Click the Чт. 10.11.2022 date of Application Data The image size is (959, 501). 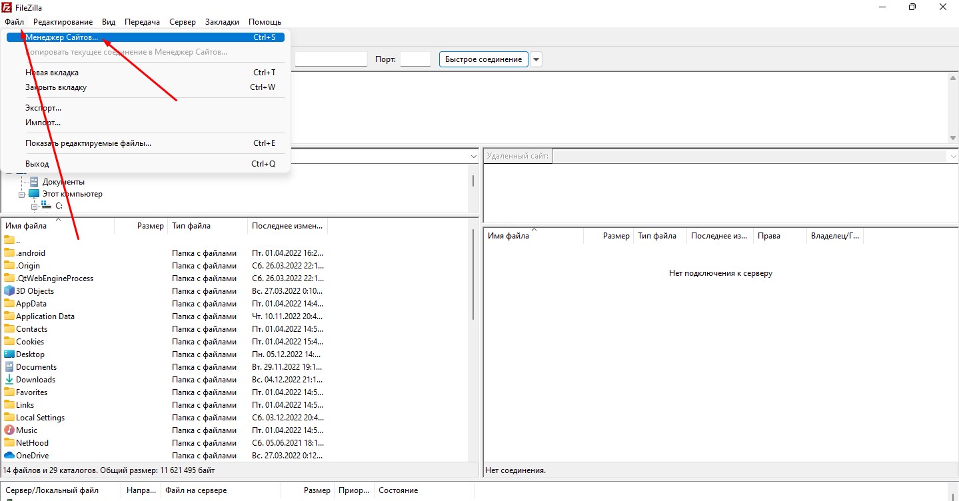click(x=288, y=316)
